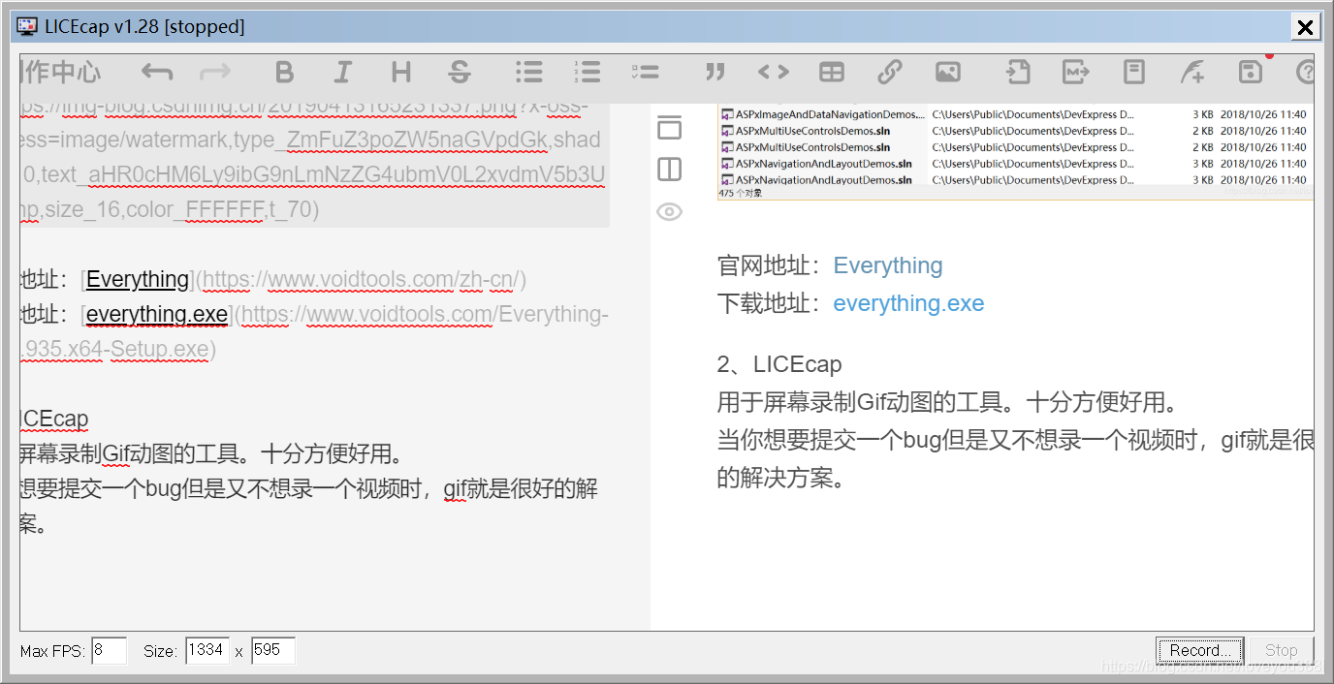
Task: Click the '2、LICEcap' heading in preview
Action: [779, 364]
